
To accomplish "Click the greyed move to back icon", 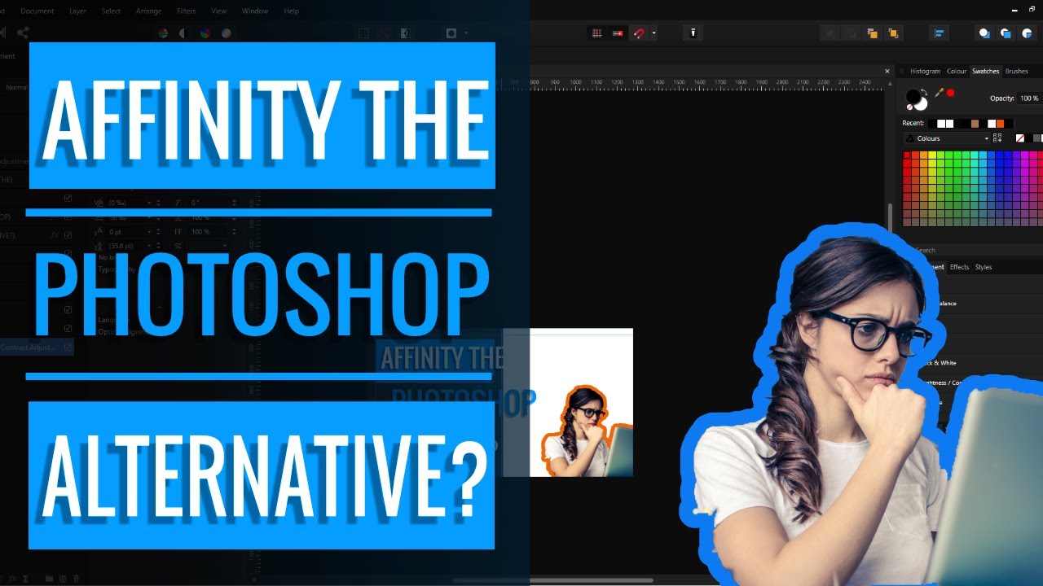I will [830, 33].
